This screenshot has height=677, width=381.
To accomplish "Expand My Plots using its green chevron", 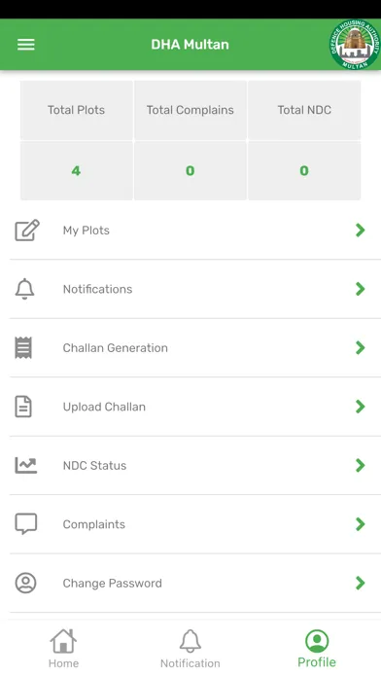I will [x=361, y=231].
